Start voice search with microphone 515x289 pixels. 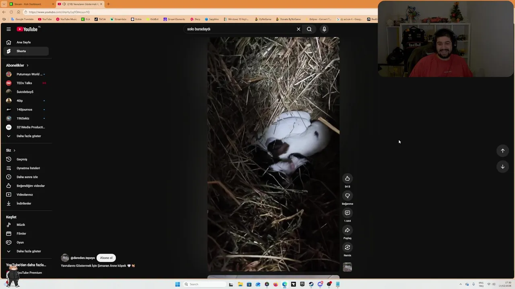324,29
